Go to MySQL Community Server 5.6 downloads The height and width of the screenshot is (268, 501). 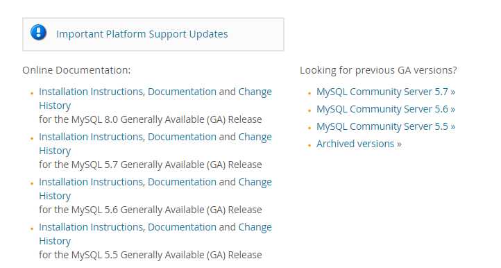pyautogui.click(x=386, y=109)
